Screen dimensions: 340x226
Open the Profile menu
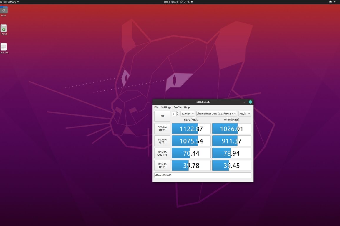click(x=178, y=107)
